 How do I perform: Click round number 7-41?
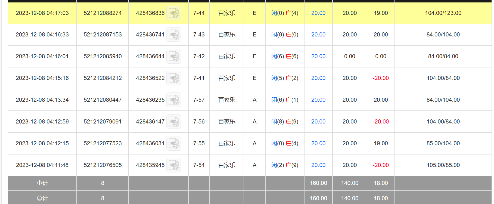(x=199, y=78)
